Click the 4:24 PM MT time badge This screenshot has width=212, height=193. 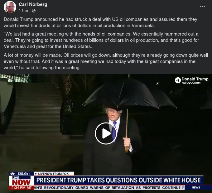[x=22, y=188]
